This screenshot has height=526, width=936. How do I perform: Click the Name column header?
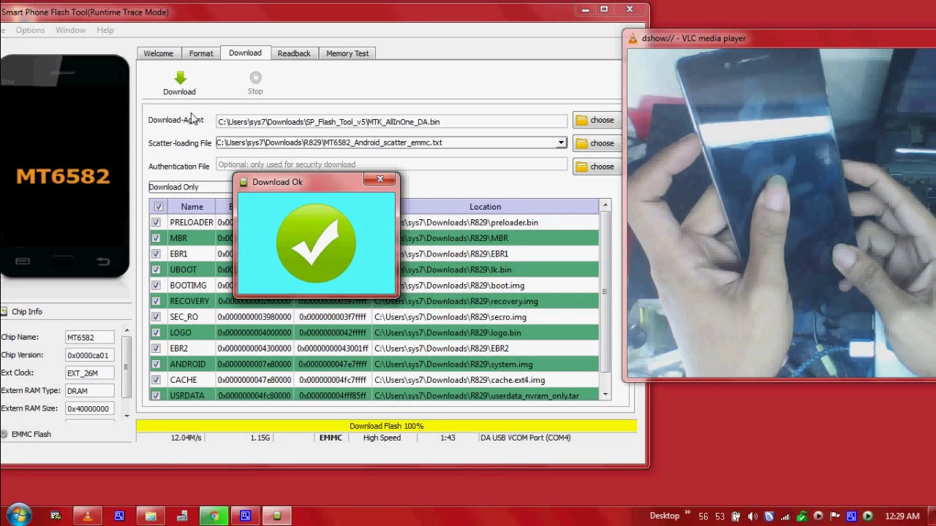point(192,207)
